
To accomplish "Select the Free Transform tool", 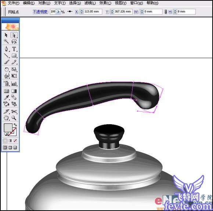I will (14, 76).
